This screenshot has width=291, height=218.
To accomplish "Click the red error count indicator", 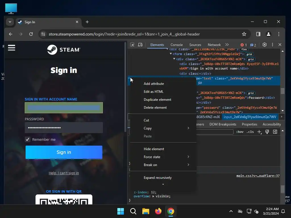I will 244,45.
